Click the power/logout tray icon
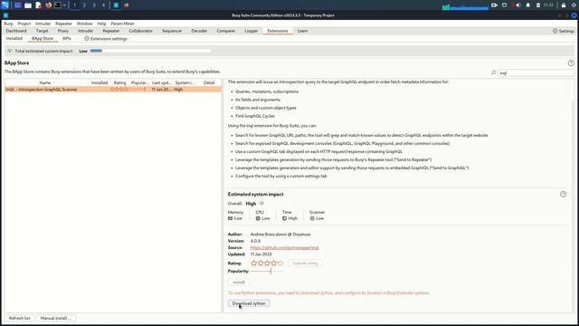 574,5
